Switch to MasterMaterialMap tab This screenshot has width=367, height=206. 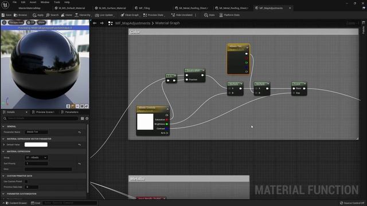29,8
